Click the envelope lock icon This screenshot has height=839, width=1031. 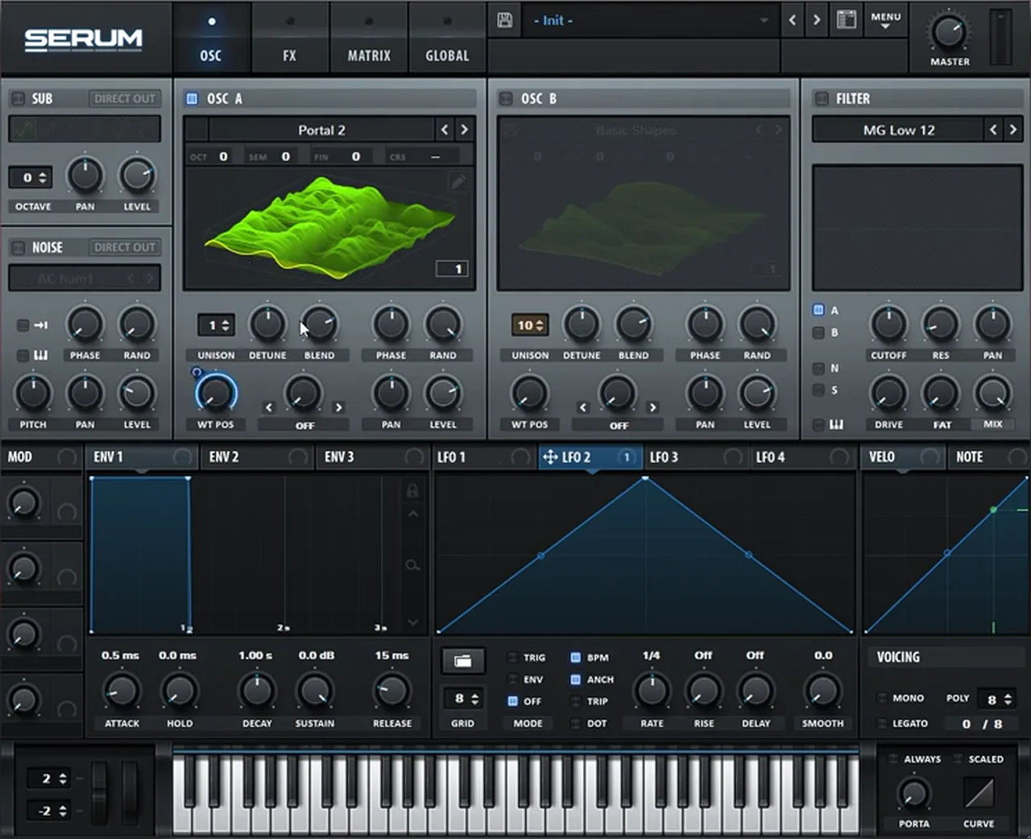[412, 490]
